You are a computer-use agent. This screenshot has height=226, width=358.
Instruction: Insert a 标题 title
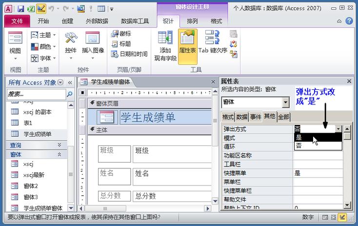coord(121,43)
